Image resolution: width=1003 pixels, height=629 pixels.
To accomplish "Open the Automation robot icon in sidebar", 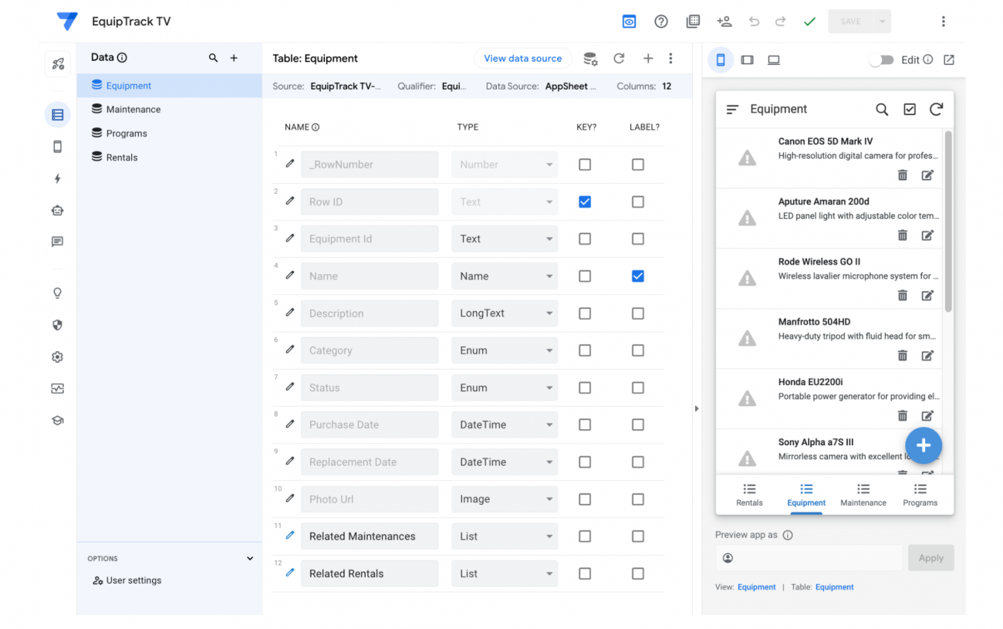I will pos(58,210).
